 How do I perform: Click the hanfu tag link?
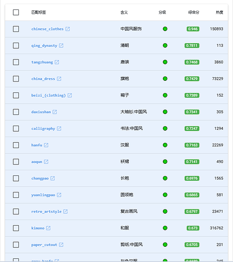[x=37, y=145]
